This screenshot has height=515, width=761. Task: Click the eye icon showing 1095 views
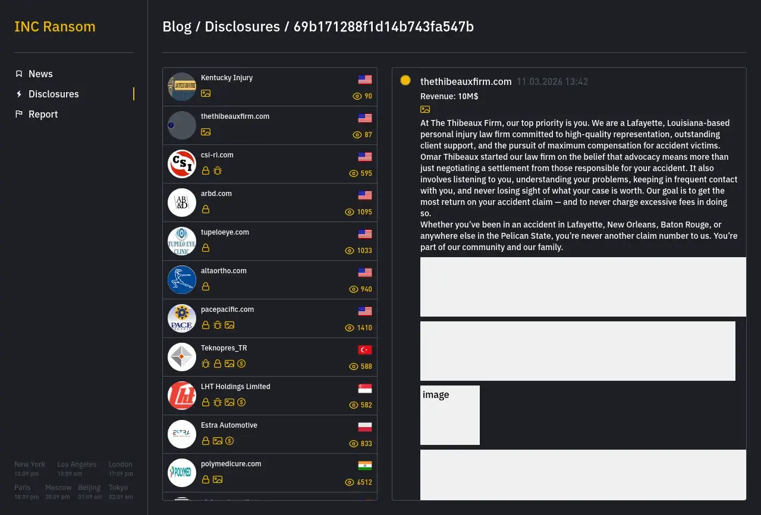click(x=350, y=212)
